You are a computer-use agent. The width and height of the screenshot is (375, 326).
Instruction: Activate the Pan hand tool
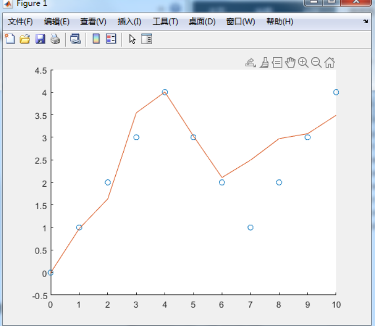coord(290,63)
